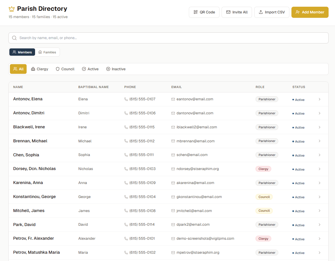Image resolution: width=335 pixels, height=261 pixels.
Task: Click the phone icon for (615) 555-0112
Action: point(126,141)
